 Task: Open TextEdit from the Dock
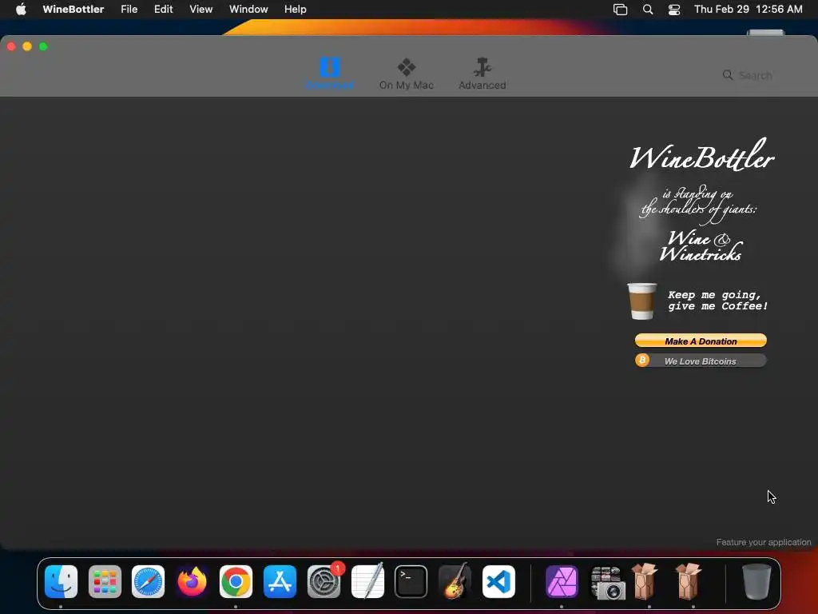pos(367,580)
